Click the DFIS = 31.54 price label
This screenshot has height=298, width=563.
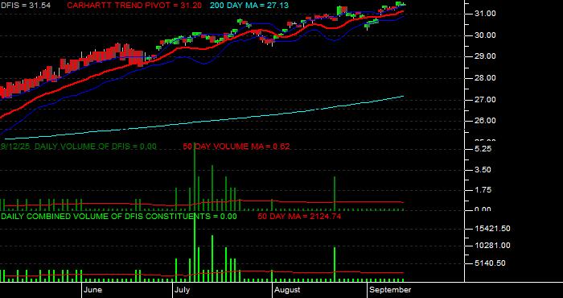26,5
